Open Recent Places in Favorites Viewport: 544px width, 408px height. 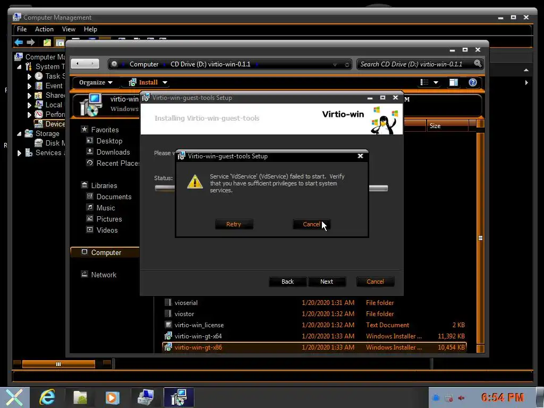tap(113, 163)
